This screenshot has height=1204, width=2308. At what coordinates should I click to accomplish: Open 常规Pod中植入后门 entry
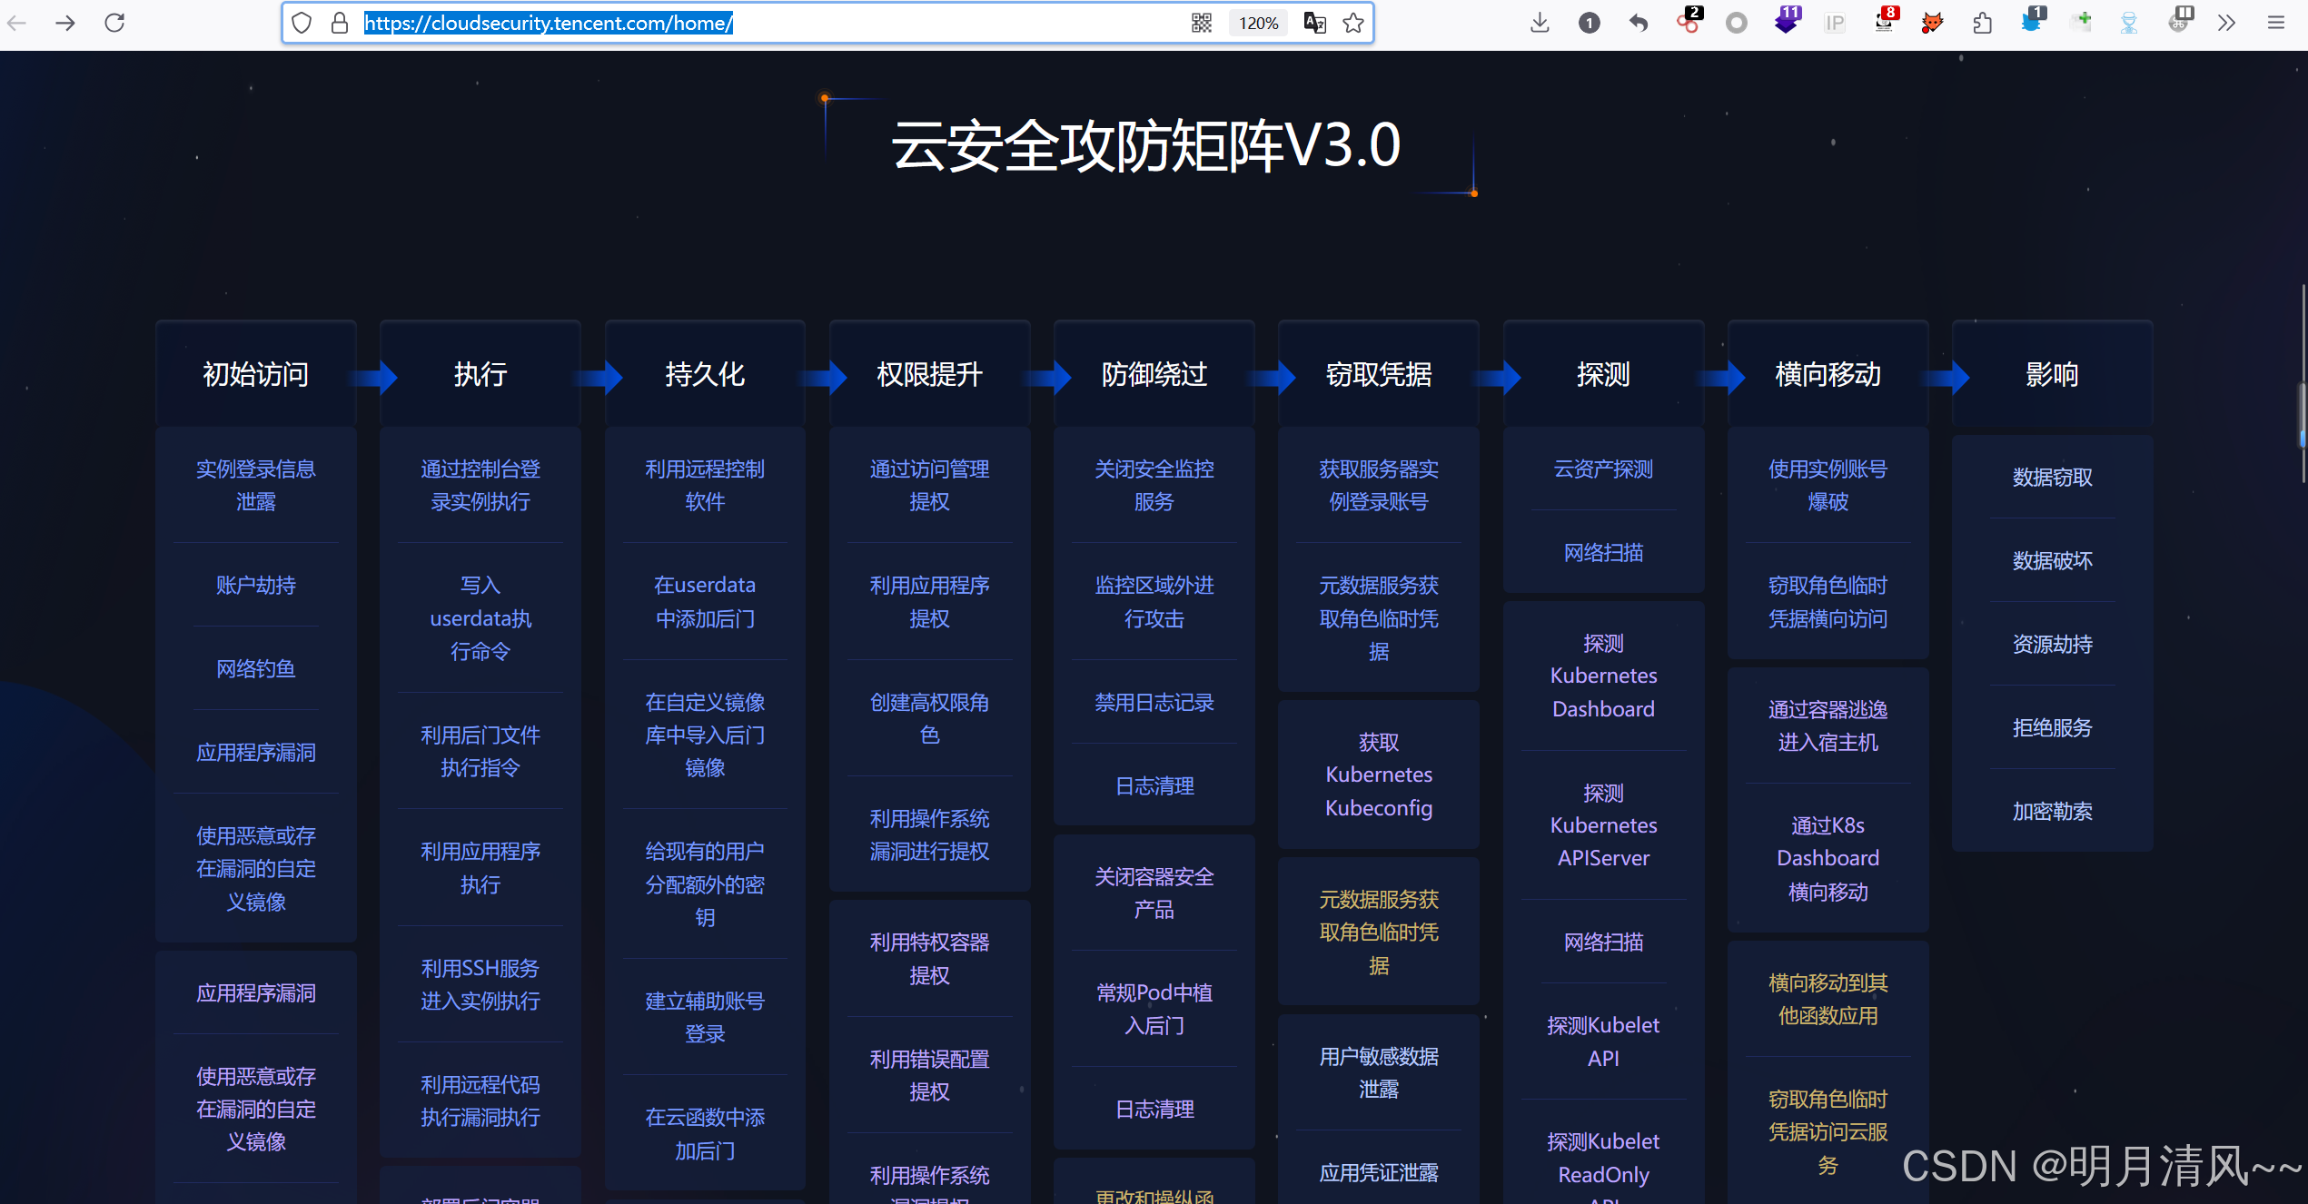pos(1154,1010)
